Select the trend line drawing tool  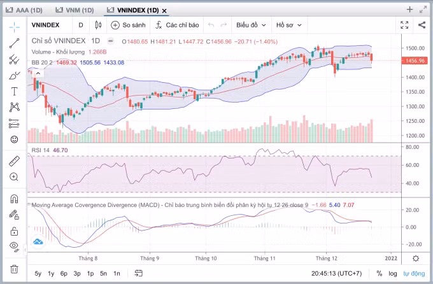(x=14, y=43)
